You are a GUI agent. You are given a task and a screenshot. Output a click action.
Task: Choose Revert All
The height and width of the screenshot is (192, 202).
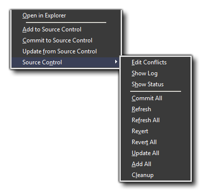point(156,142)
